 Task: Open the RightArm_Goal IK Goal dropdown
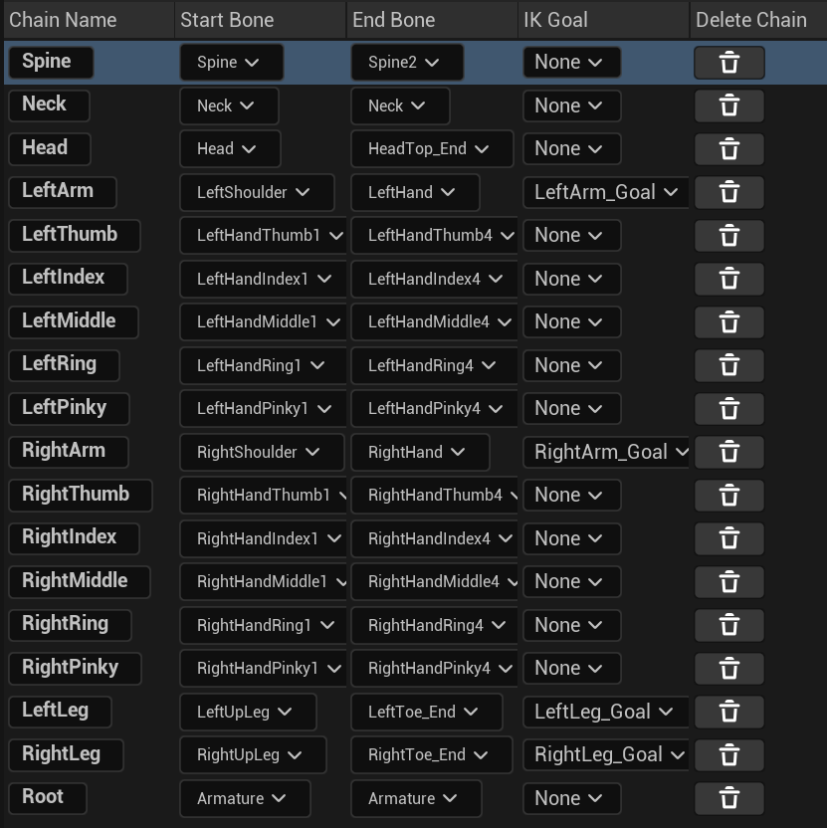(606, 452)
